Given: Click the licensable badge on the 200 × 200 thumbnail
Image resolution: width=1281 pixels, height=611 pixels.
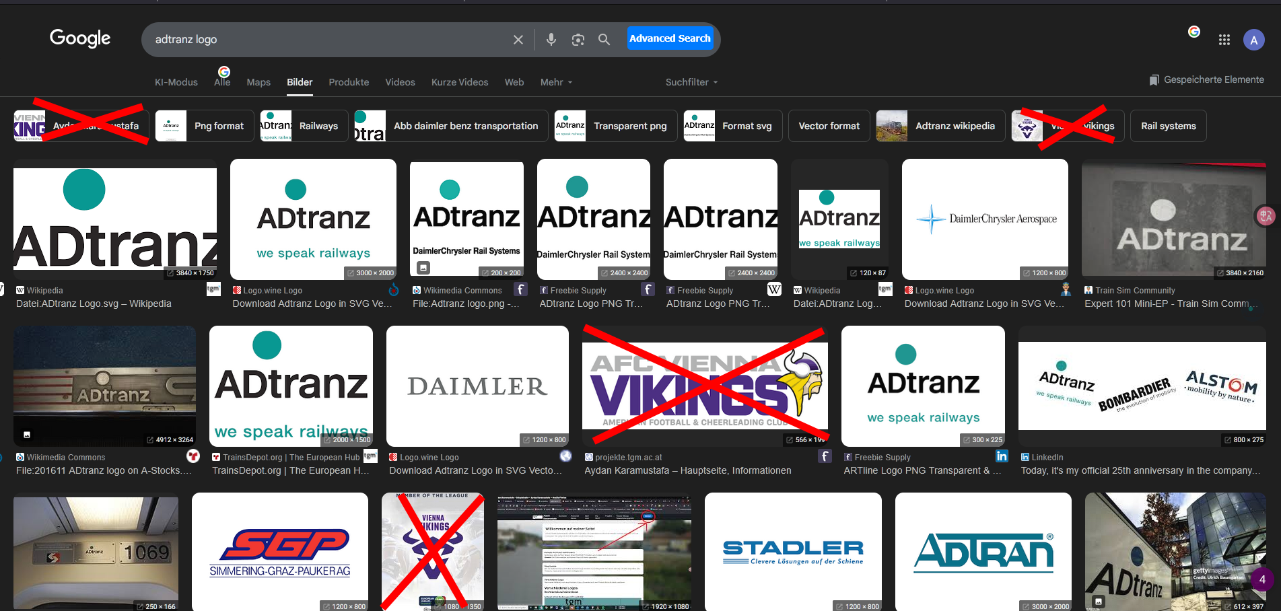Looking at the screenshot, I should point(423,268).
